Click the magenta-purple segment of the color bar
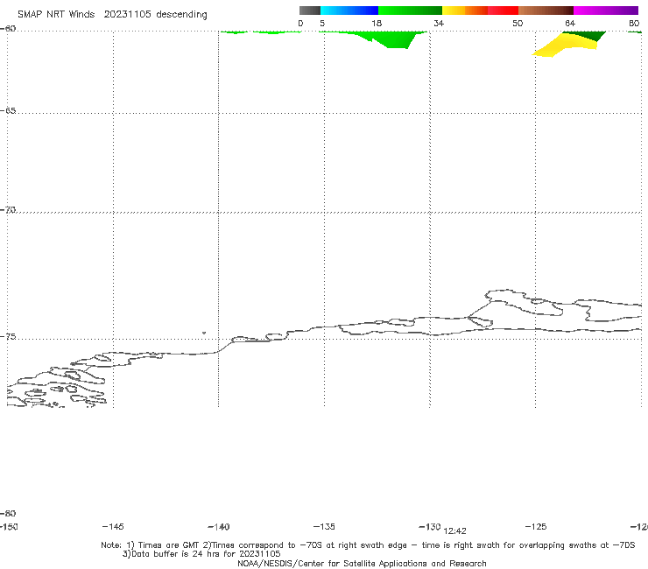The height and width of the screenshot is (569, 648). [606, 11]
